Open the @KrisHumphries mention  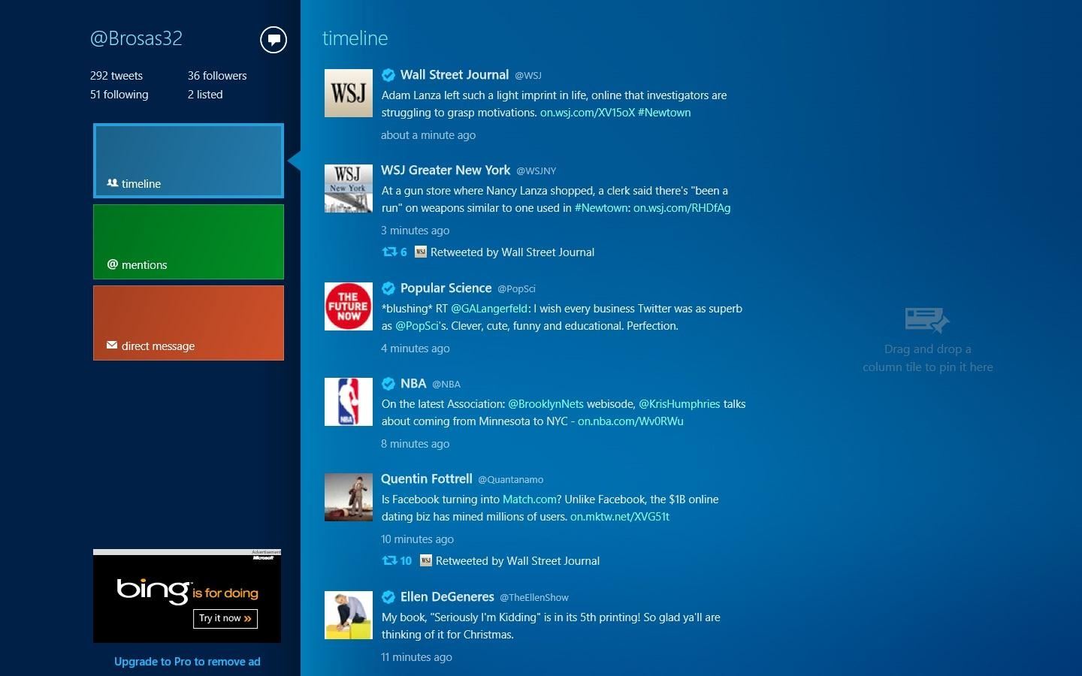[679, 404]
